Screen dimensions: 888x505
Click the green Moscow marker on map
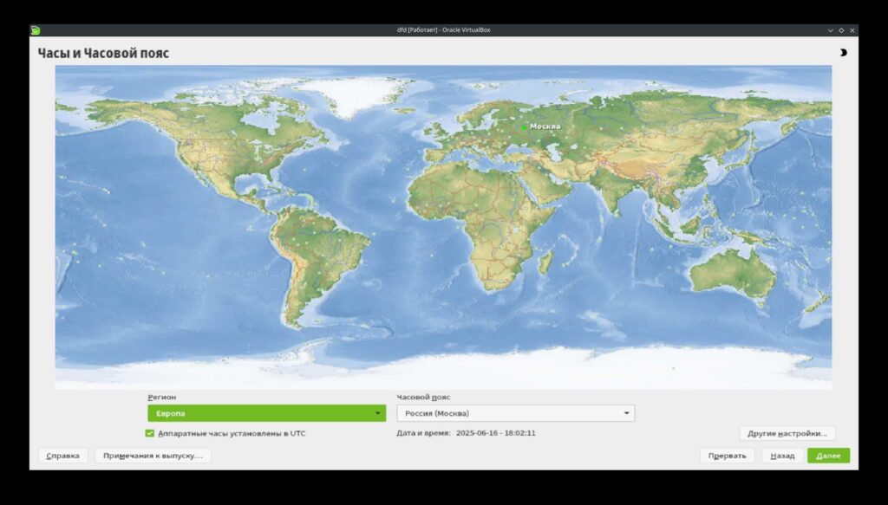pos(524,127)
